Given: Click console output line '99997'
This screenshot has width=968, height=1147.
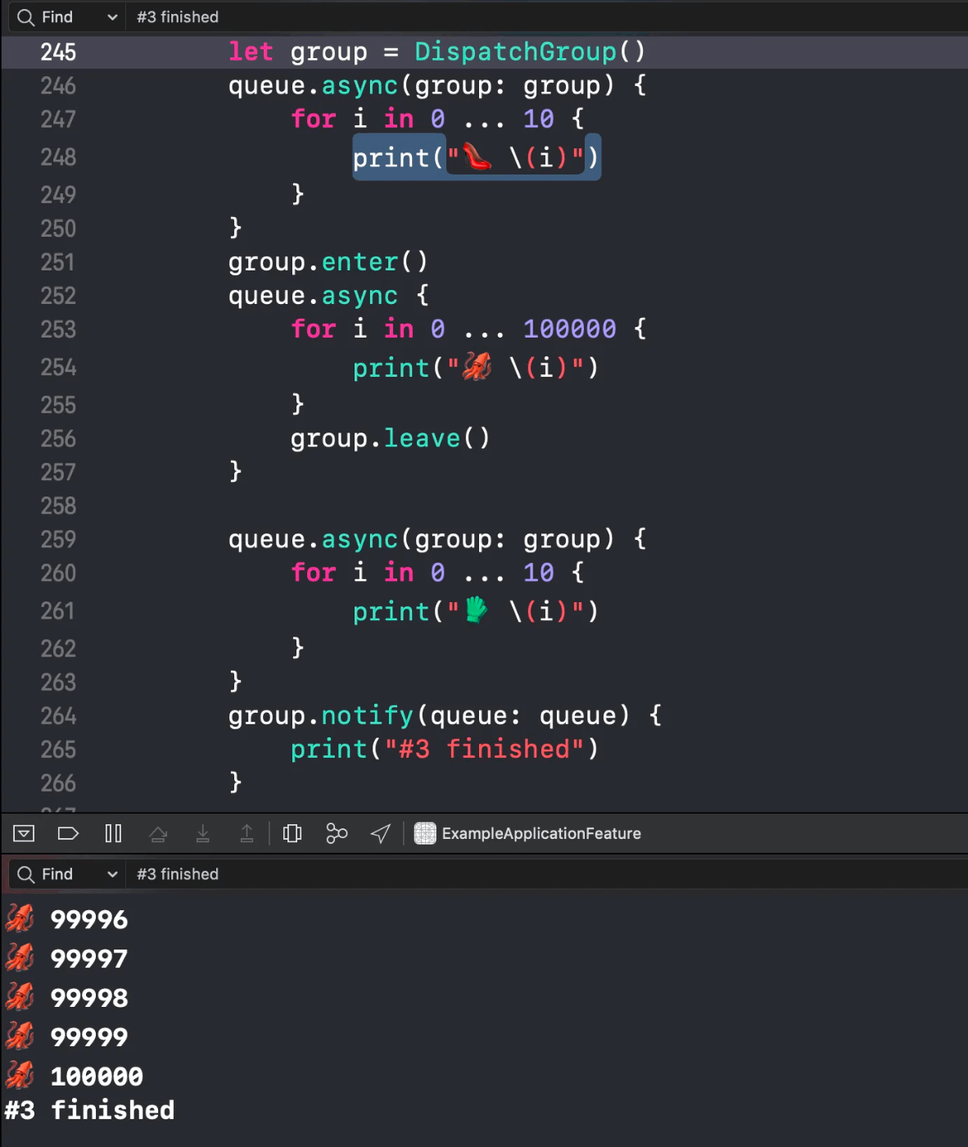Looking at the screenshot, I should click(x=67, y=959).
